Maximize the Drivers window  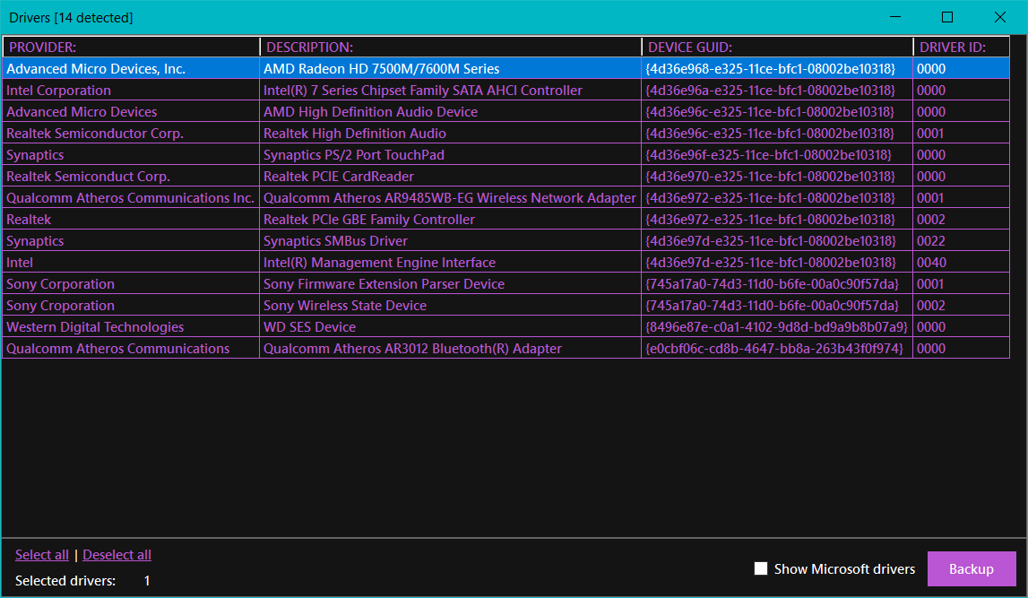947,17
